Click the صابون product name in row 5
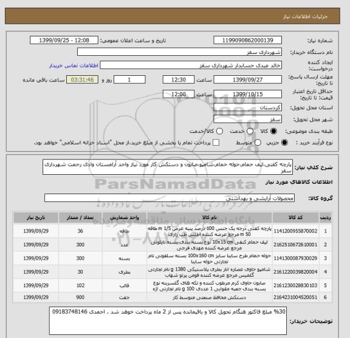 [x=210, y=286]
